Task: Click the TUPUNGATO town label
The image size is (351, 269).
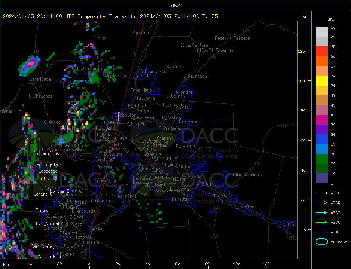Action: pos(70,207)
